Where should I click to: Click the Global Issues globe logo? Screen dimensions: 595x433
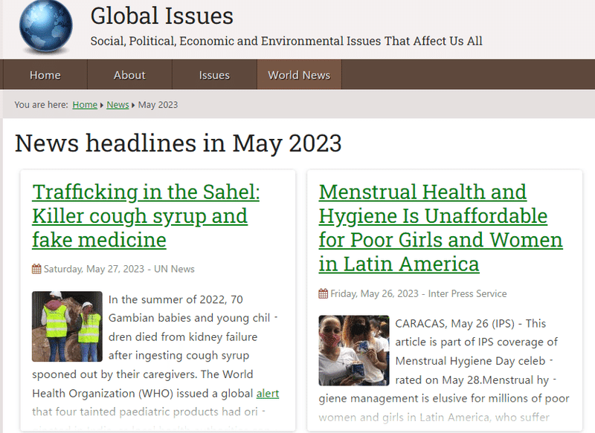[45, 26]
